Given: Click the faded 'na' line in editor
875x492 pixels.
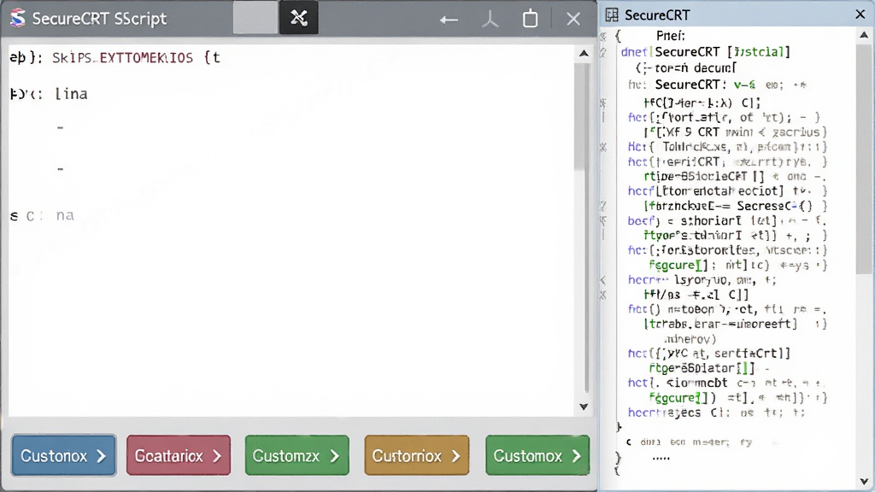Looking at the screenshot, I should (42, 215).
